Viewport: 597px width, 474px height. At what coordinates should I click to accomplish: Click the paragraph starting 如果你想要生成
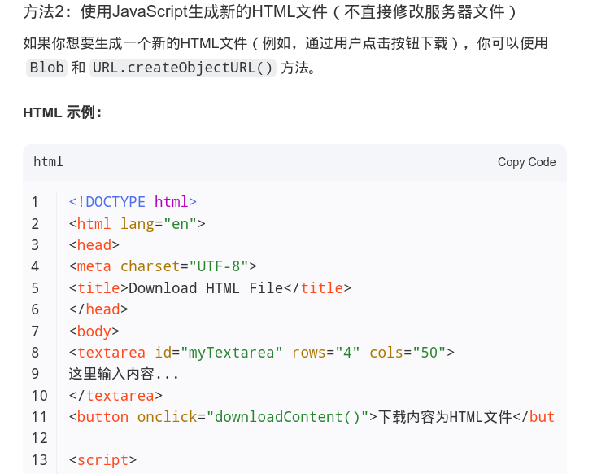pyautogui.click(x=285, y=55)
